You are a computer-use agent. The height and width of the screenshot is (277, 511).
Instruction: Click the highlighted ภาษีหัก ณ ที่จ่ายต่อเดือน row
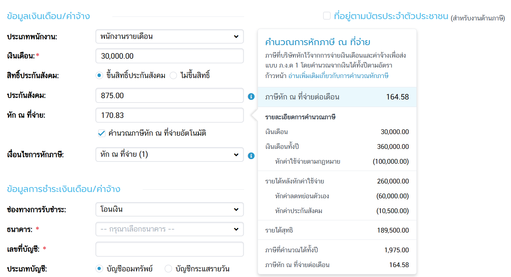point(337,97)
